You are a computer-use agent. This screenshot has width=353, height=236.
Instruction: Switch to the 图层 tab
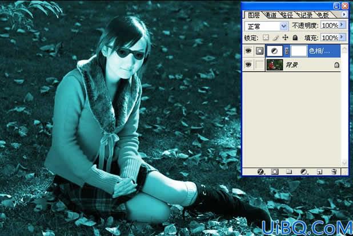point(254,15)
